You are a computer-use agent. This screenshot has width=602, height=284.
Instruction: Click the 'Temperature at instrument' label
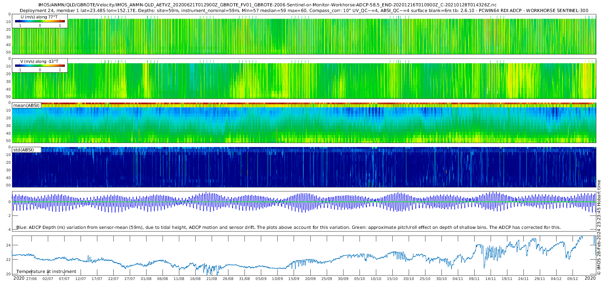(46, 272)
